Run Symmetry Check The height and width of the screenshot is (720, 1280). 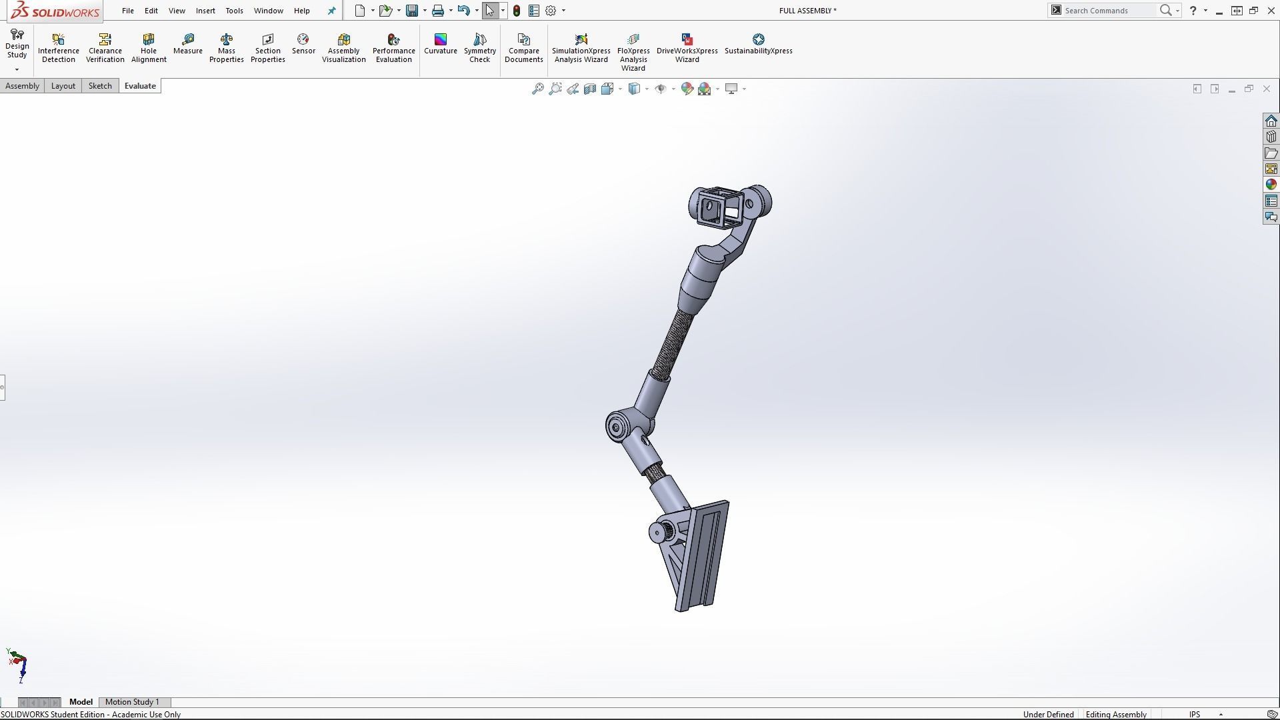point(480,48)
